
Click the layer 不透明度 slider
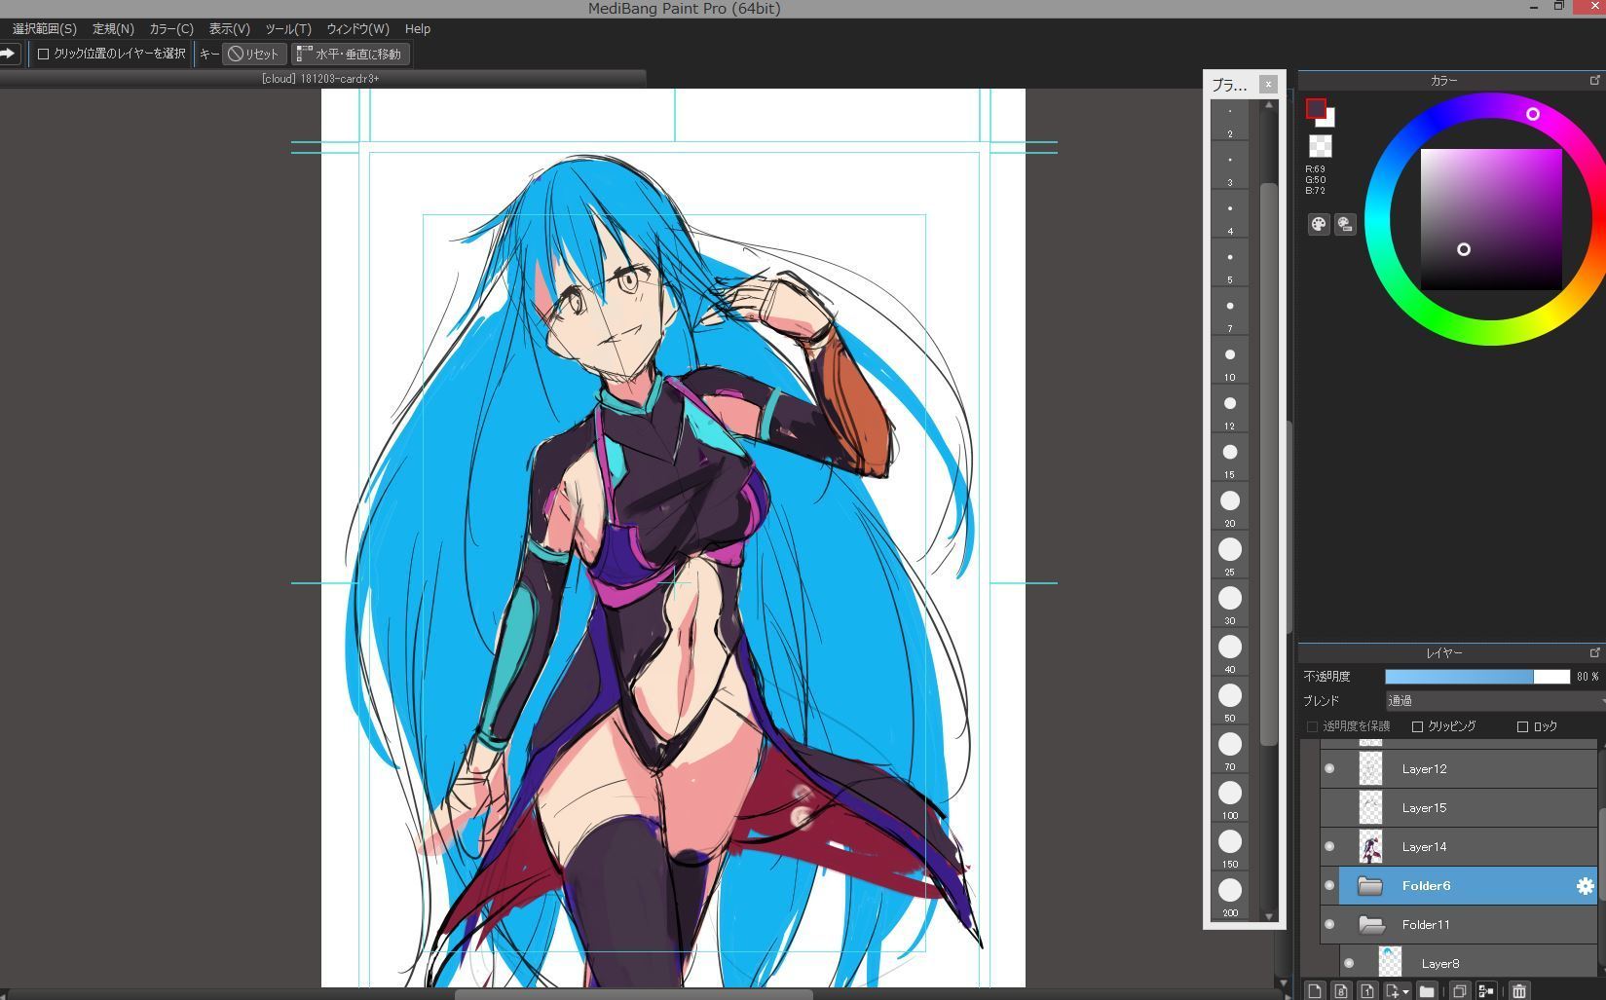[1476, 677]
